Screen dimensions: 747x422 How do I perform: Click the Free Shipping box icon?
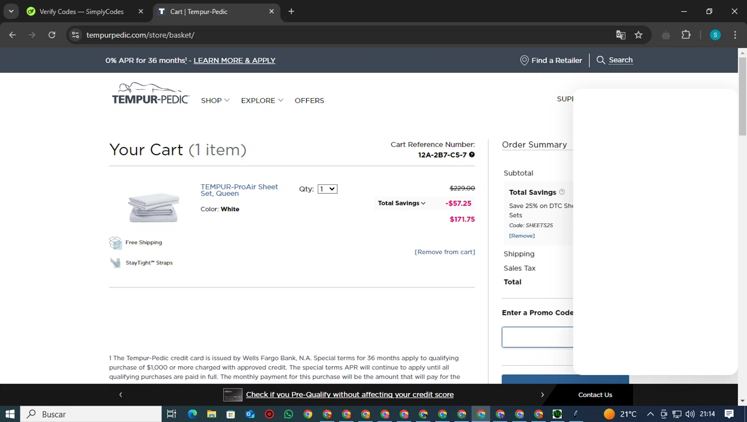(x=116, y=243)
